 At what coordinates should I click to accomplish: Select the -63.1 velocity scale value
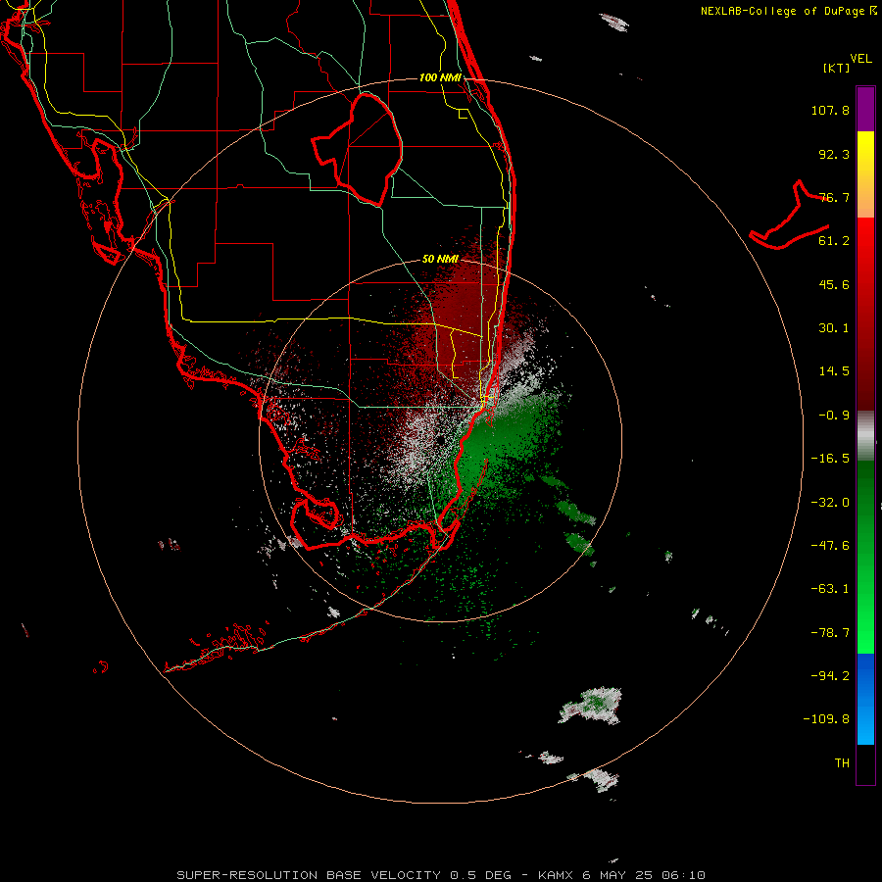830,589
